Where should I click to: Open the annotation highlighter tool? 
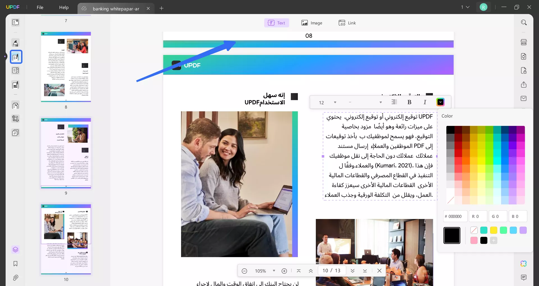[x=15, y=43]
